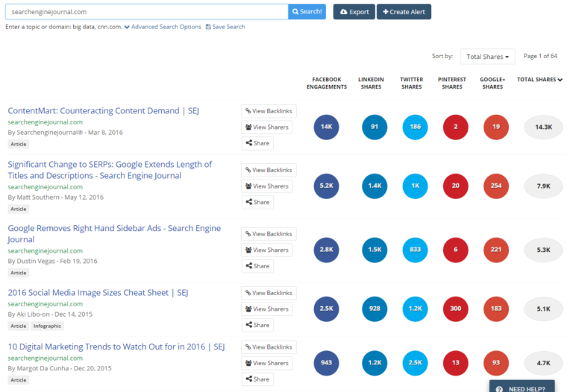The width and height of the screenshot is (567, 392).
Task: View Backlinks for Social Media Image Sizes
Action: [269, 293]
